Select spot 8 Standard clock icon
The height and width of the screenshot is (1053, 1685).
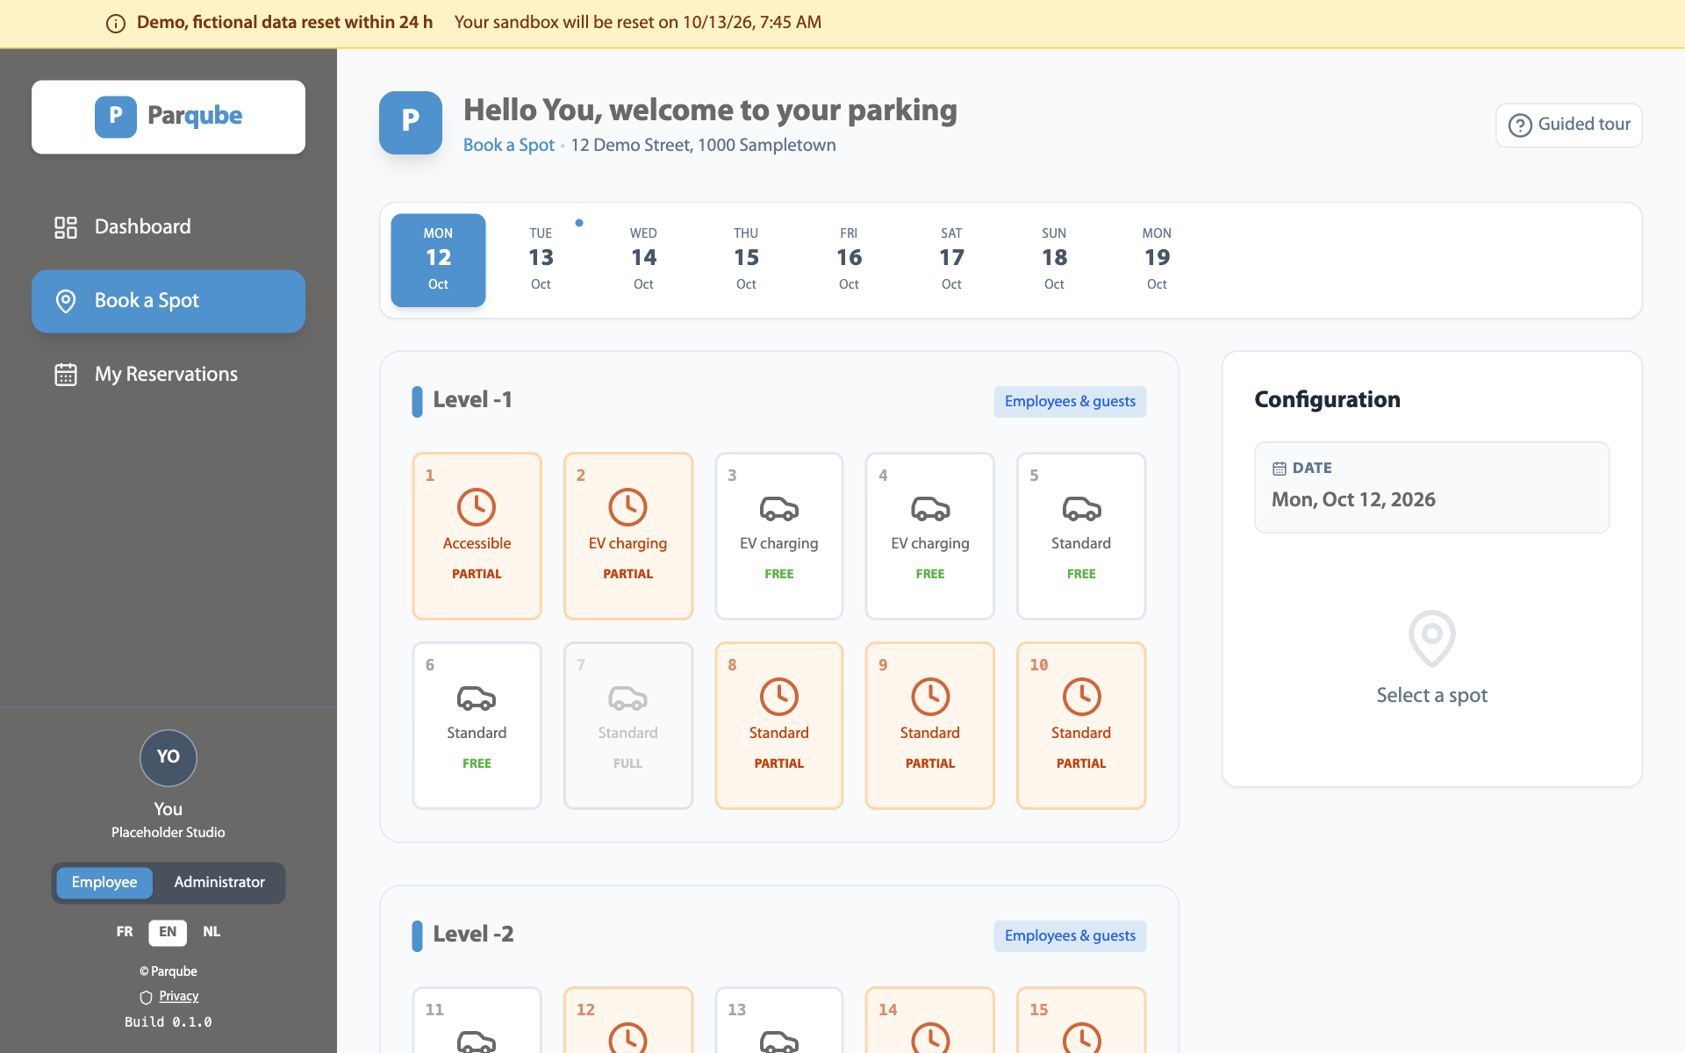click(x=779, y=697)
